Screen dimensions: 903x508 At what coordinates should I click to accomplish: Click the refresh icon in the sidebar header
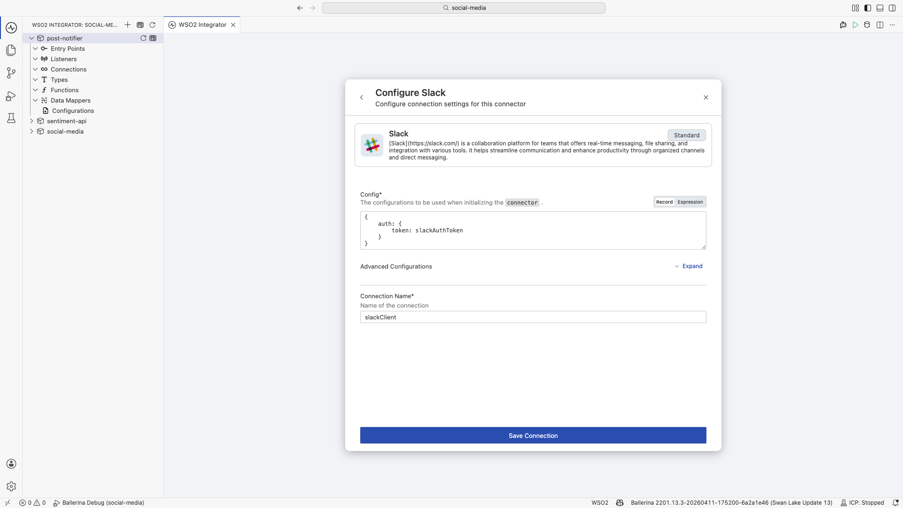point(152,25)
